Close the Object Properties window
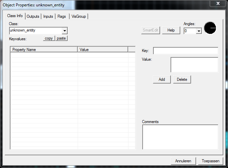The width and height of the screenshot is (228, 168). coord(218,3)
